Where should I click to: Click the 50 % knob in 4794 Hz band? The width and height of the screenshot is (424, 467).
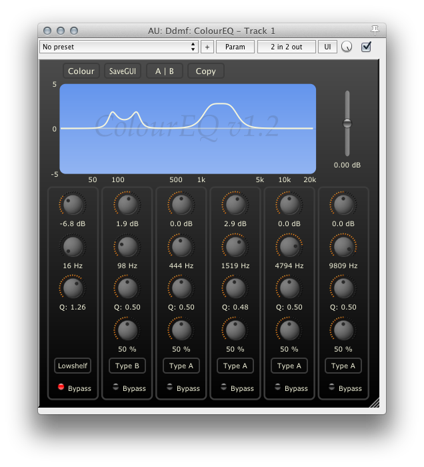(x=289, y=330)
